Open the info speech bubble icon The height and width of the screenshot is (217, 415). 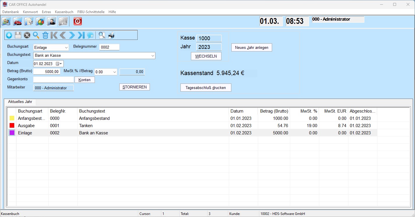click(90, 35)
